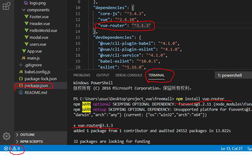Click the JS icon beside main.js
Image resolution: width=252 pixels, height=155 pixels.
point(23,58)
